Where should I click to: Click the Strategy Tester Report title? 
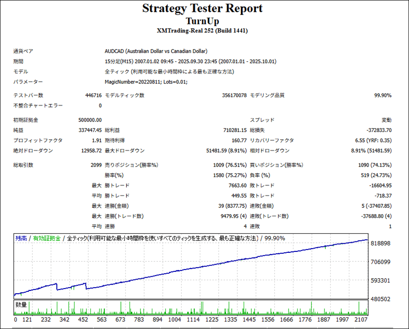(202, 9)
